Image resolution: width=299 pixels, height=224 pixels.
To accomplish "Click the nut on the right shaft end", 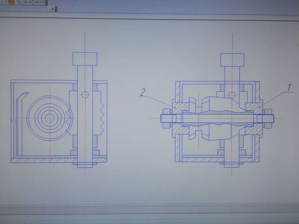I will pos(268,118).
